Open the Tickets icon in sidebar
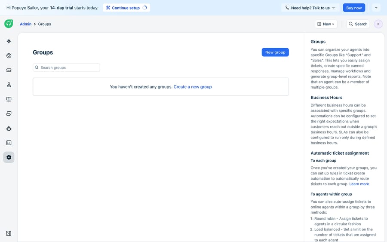 click(9, 70)
